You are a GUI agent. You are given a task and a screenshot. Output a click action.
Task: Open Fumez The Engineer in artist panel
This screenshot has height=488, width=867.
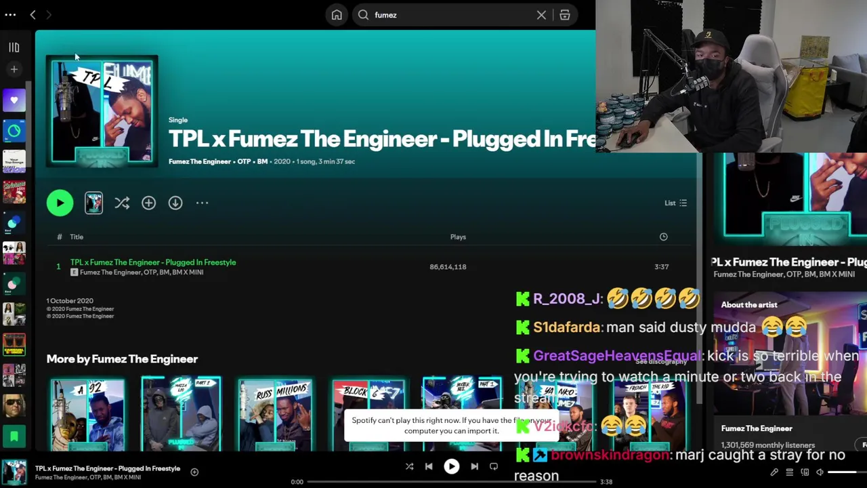pyautogui.click(x=757, y=428)
